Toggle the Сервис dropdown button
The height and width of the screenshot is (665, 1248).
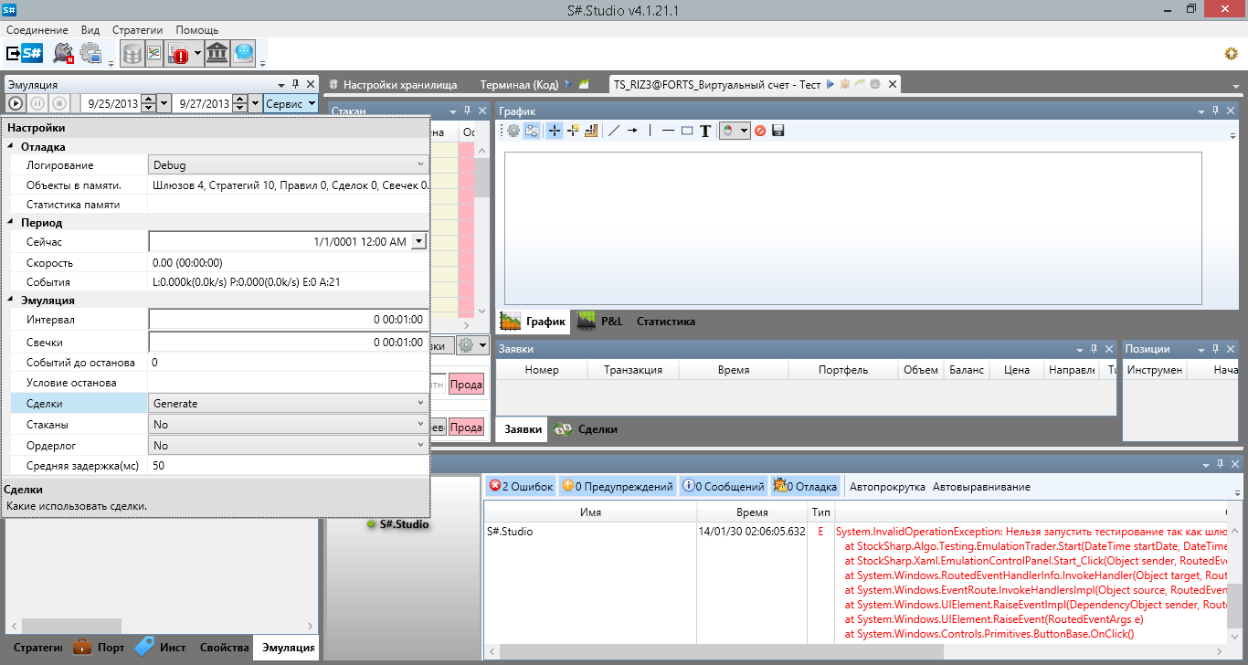291,103
